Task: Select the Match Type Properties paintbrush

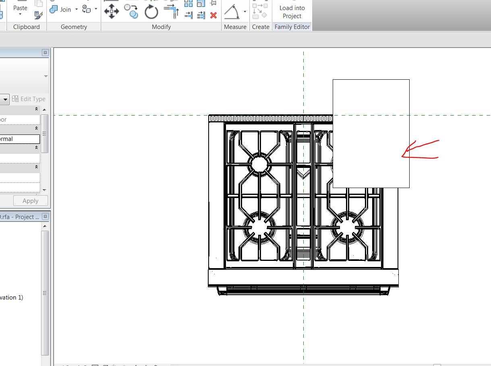Action: (x=39, y=15)
